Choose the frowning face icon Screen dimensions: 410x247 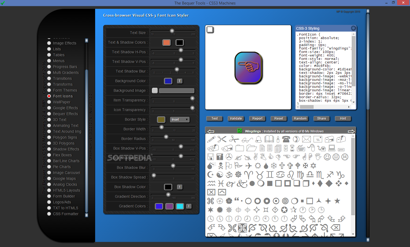(x=345, y=157)
